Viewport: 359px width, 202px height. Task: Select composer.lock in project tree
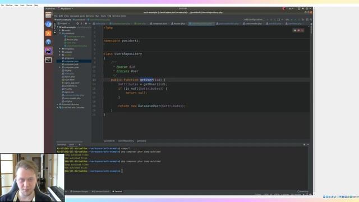tap(71, 65)
